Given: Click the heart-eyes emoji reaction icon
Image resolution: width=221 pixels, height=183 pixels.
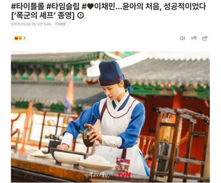Looking at the screenshot, I should pyautogui.click(x=16, y=38).
